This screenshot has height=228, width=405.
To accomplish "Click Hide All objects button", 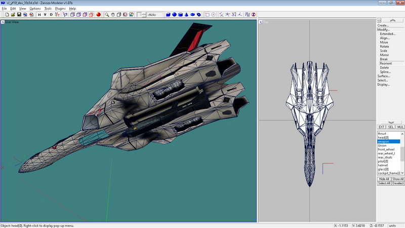I will tap(384, 179).
